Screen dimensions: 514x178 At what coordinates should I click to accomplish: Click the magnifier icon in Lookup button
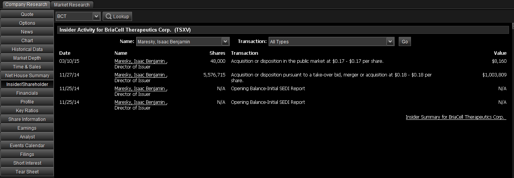coord(108,16)
